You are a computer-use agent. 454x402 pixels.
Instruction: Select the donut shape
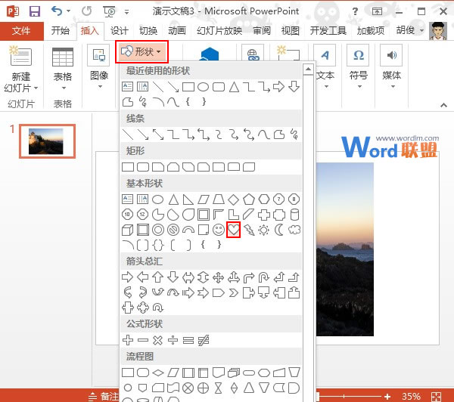tap(158, 230)
